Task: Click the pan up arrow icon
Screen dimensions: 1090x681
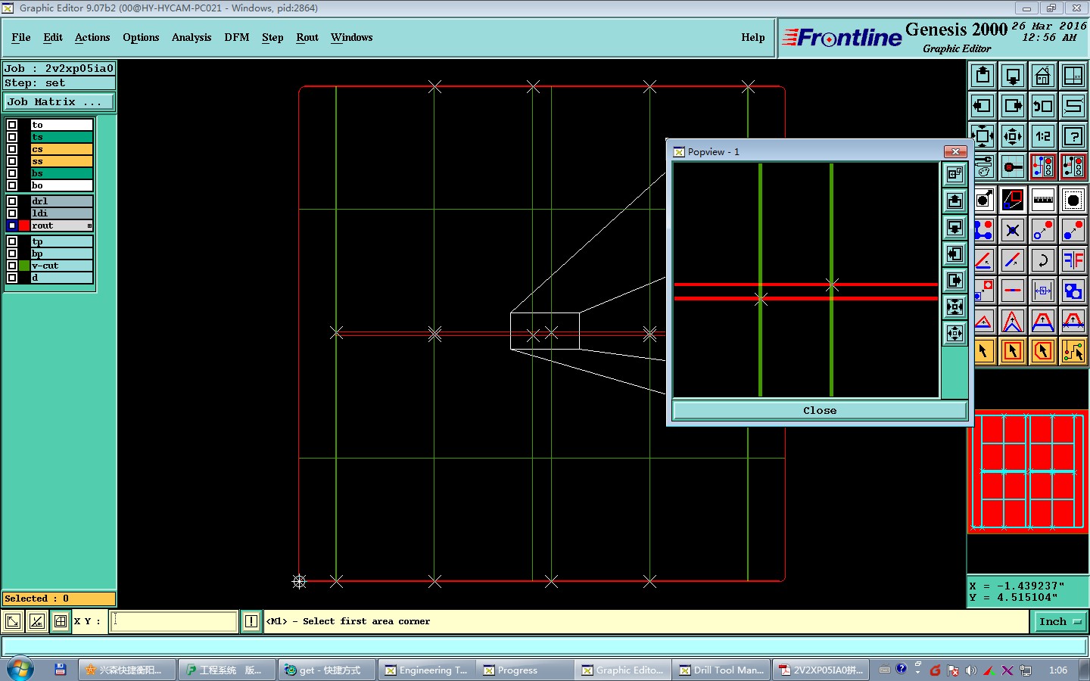Action: [x=983, y=76]
